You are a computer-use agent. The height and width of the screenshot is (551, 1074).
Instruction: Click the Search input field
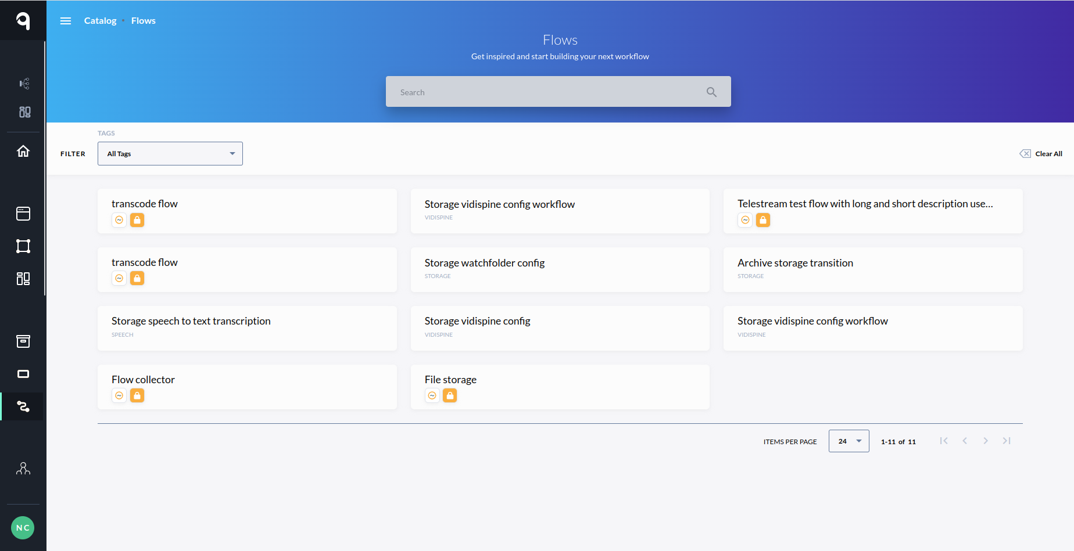pyautogui.click(x=546, y=92)
